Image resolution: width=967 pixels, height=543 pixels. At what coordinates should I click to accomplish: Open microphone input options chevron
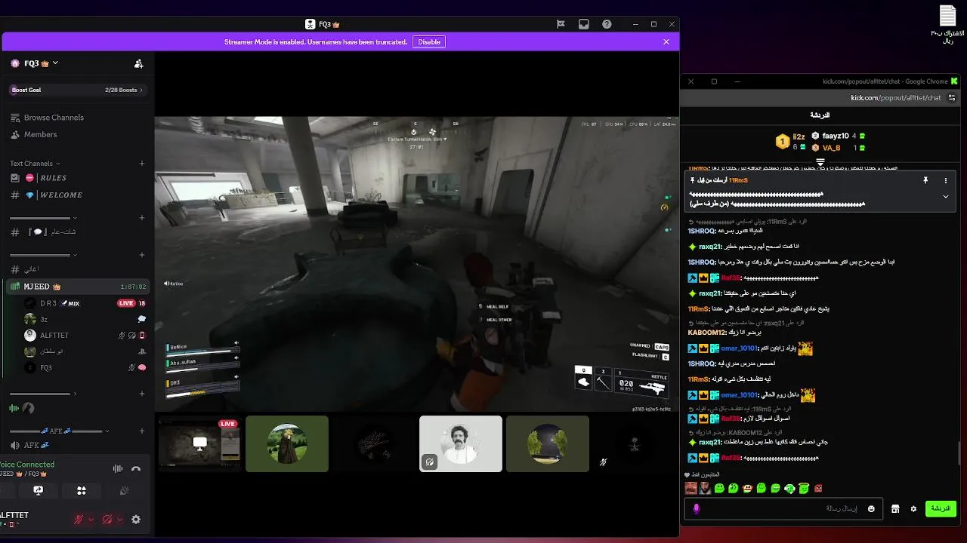click(x=91, y=520)
